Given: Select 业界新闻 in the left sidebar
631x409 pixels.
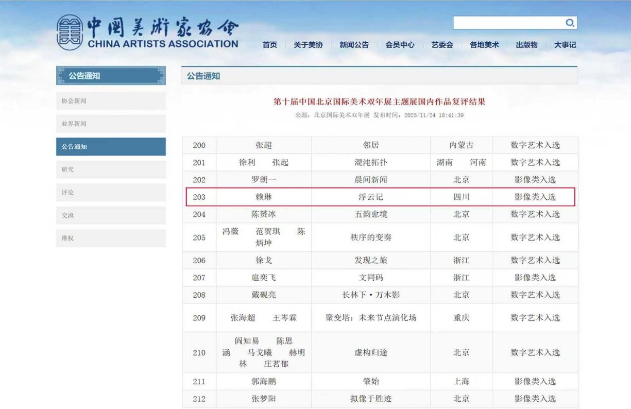Looking at the screenshot, I should coord(111,124).
